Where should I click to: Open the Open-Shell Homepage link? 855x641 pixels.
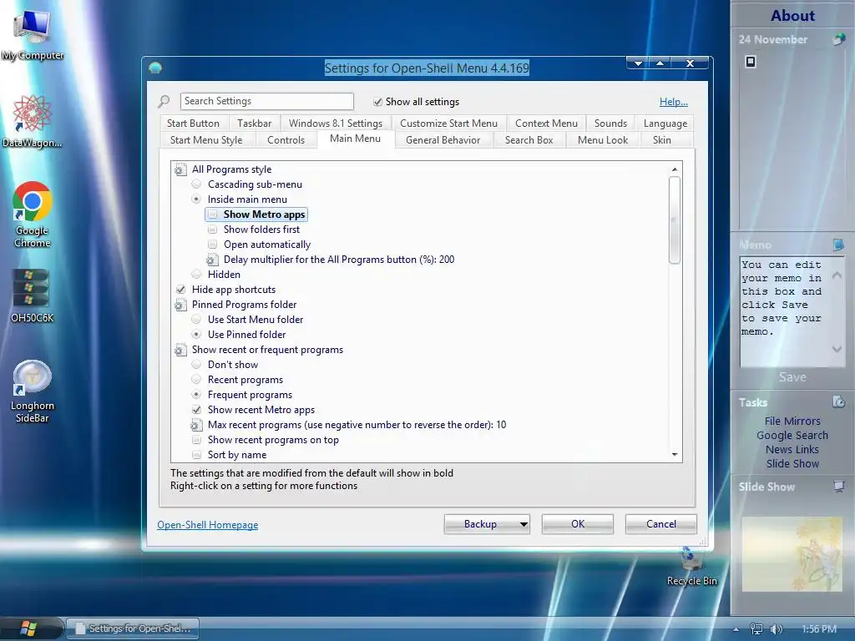[208, 525]
